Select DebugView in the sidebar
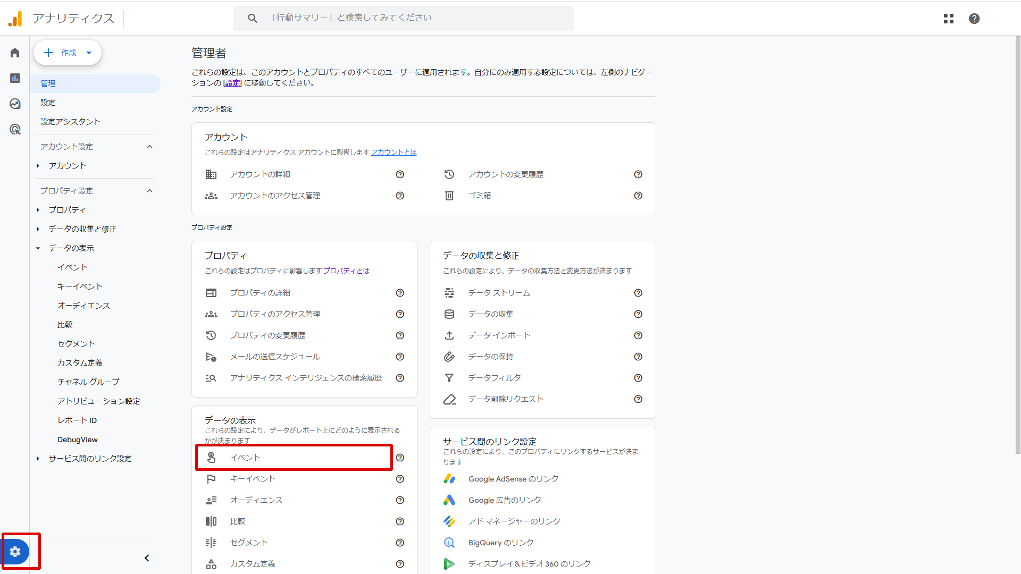 [x=78, y=440]
